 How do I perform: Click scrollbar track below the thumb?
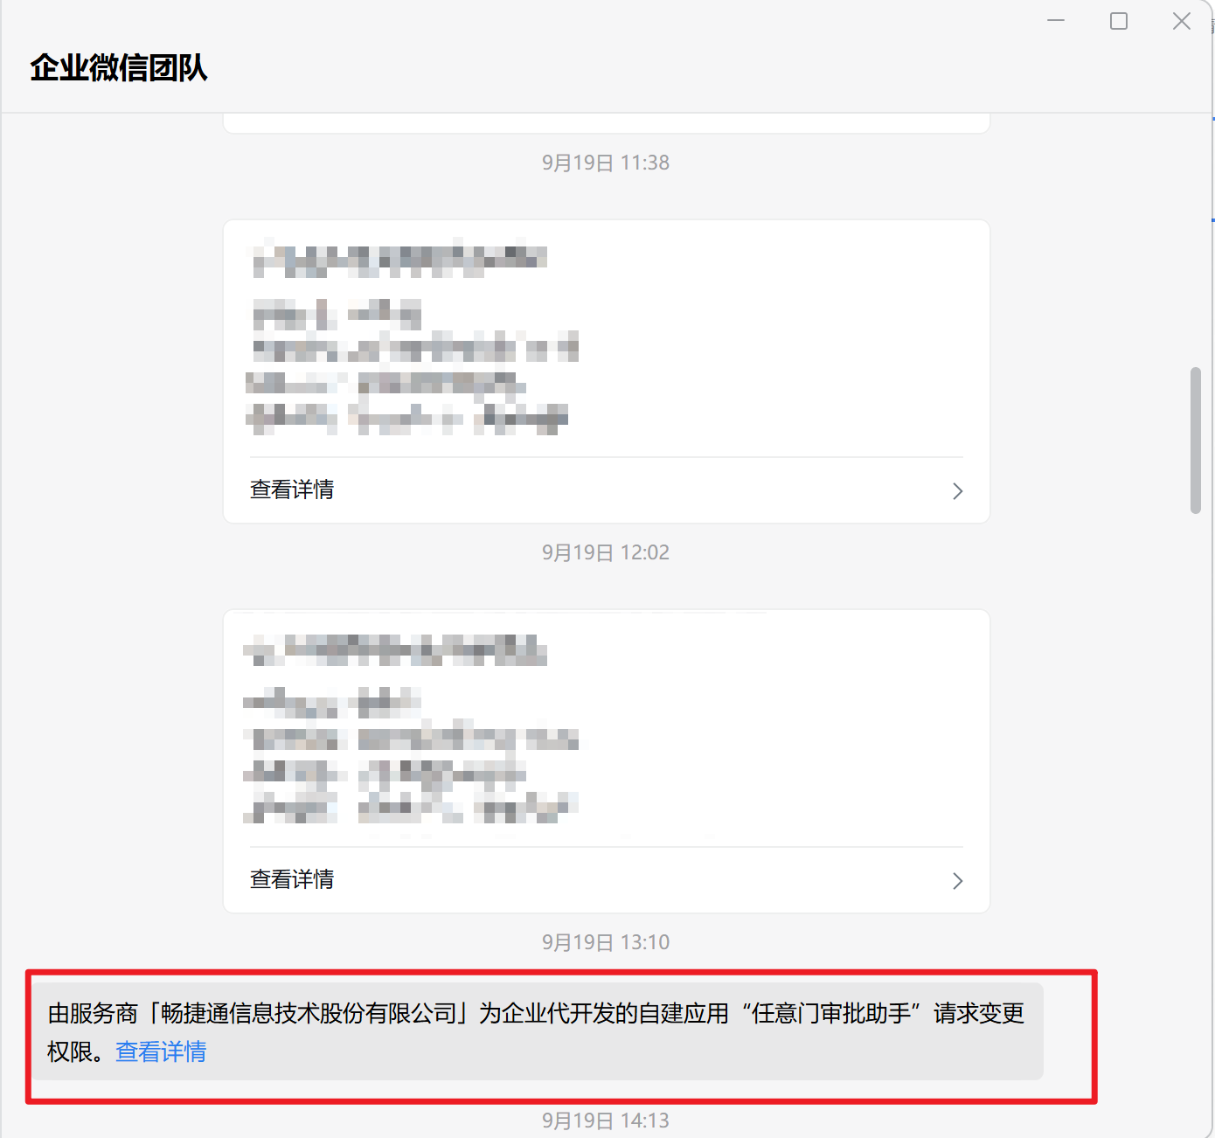tap(1196, 787)
